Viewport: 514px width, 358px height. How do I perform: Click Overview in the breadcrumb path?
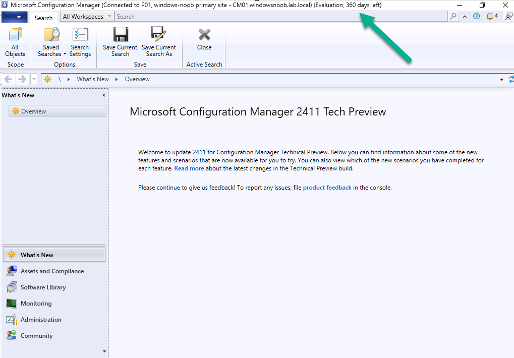click(x=137, y=79)
